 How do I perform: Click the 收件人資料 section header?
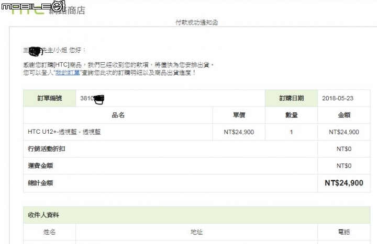coord(197,215)
